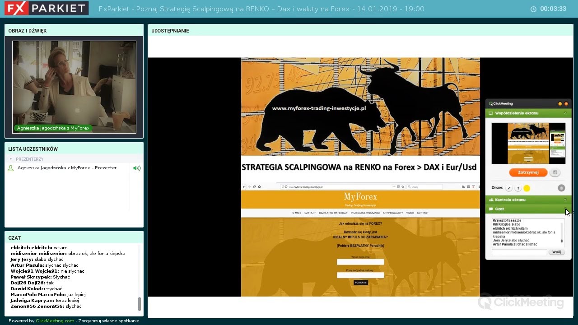Click the shared browser search box
Viewport: 578px width, 325px height.
click(x=424, y=187)
